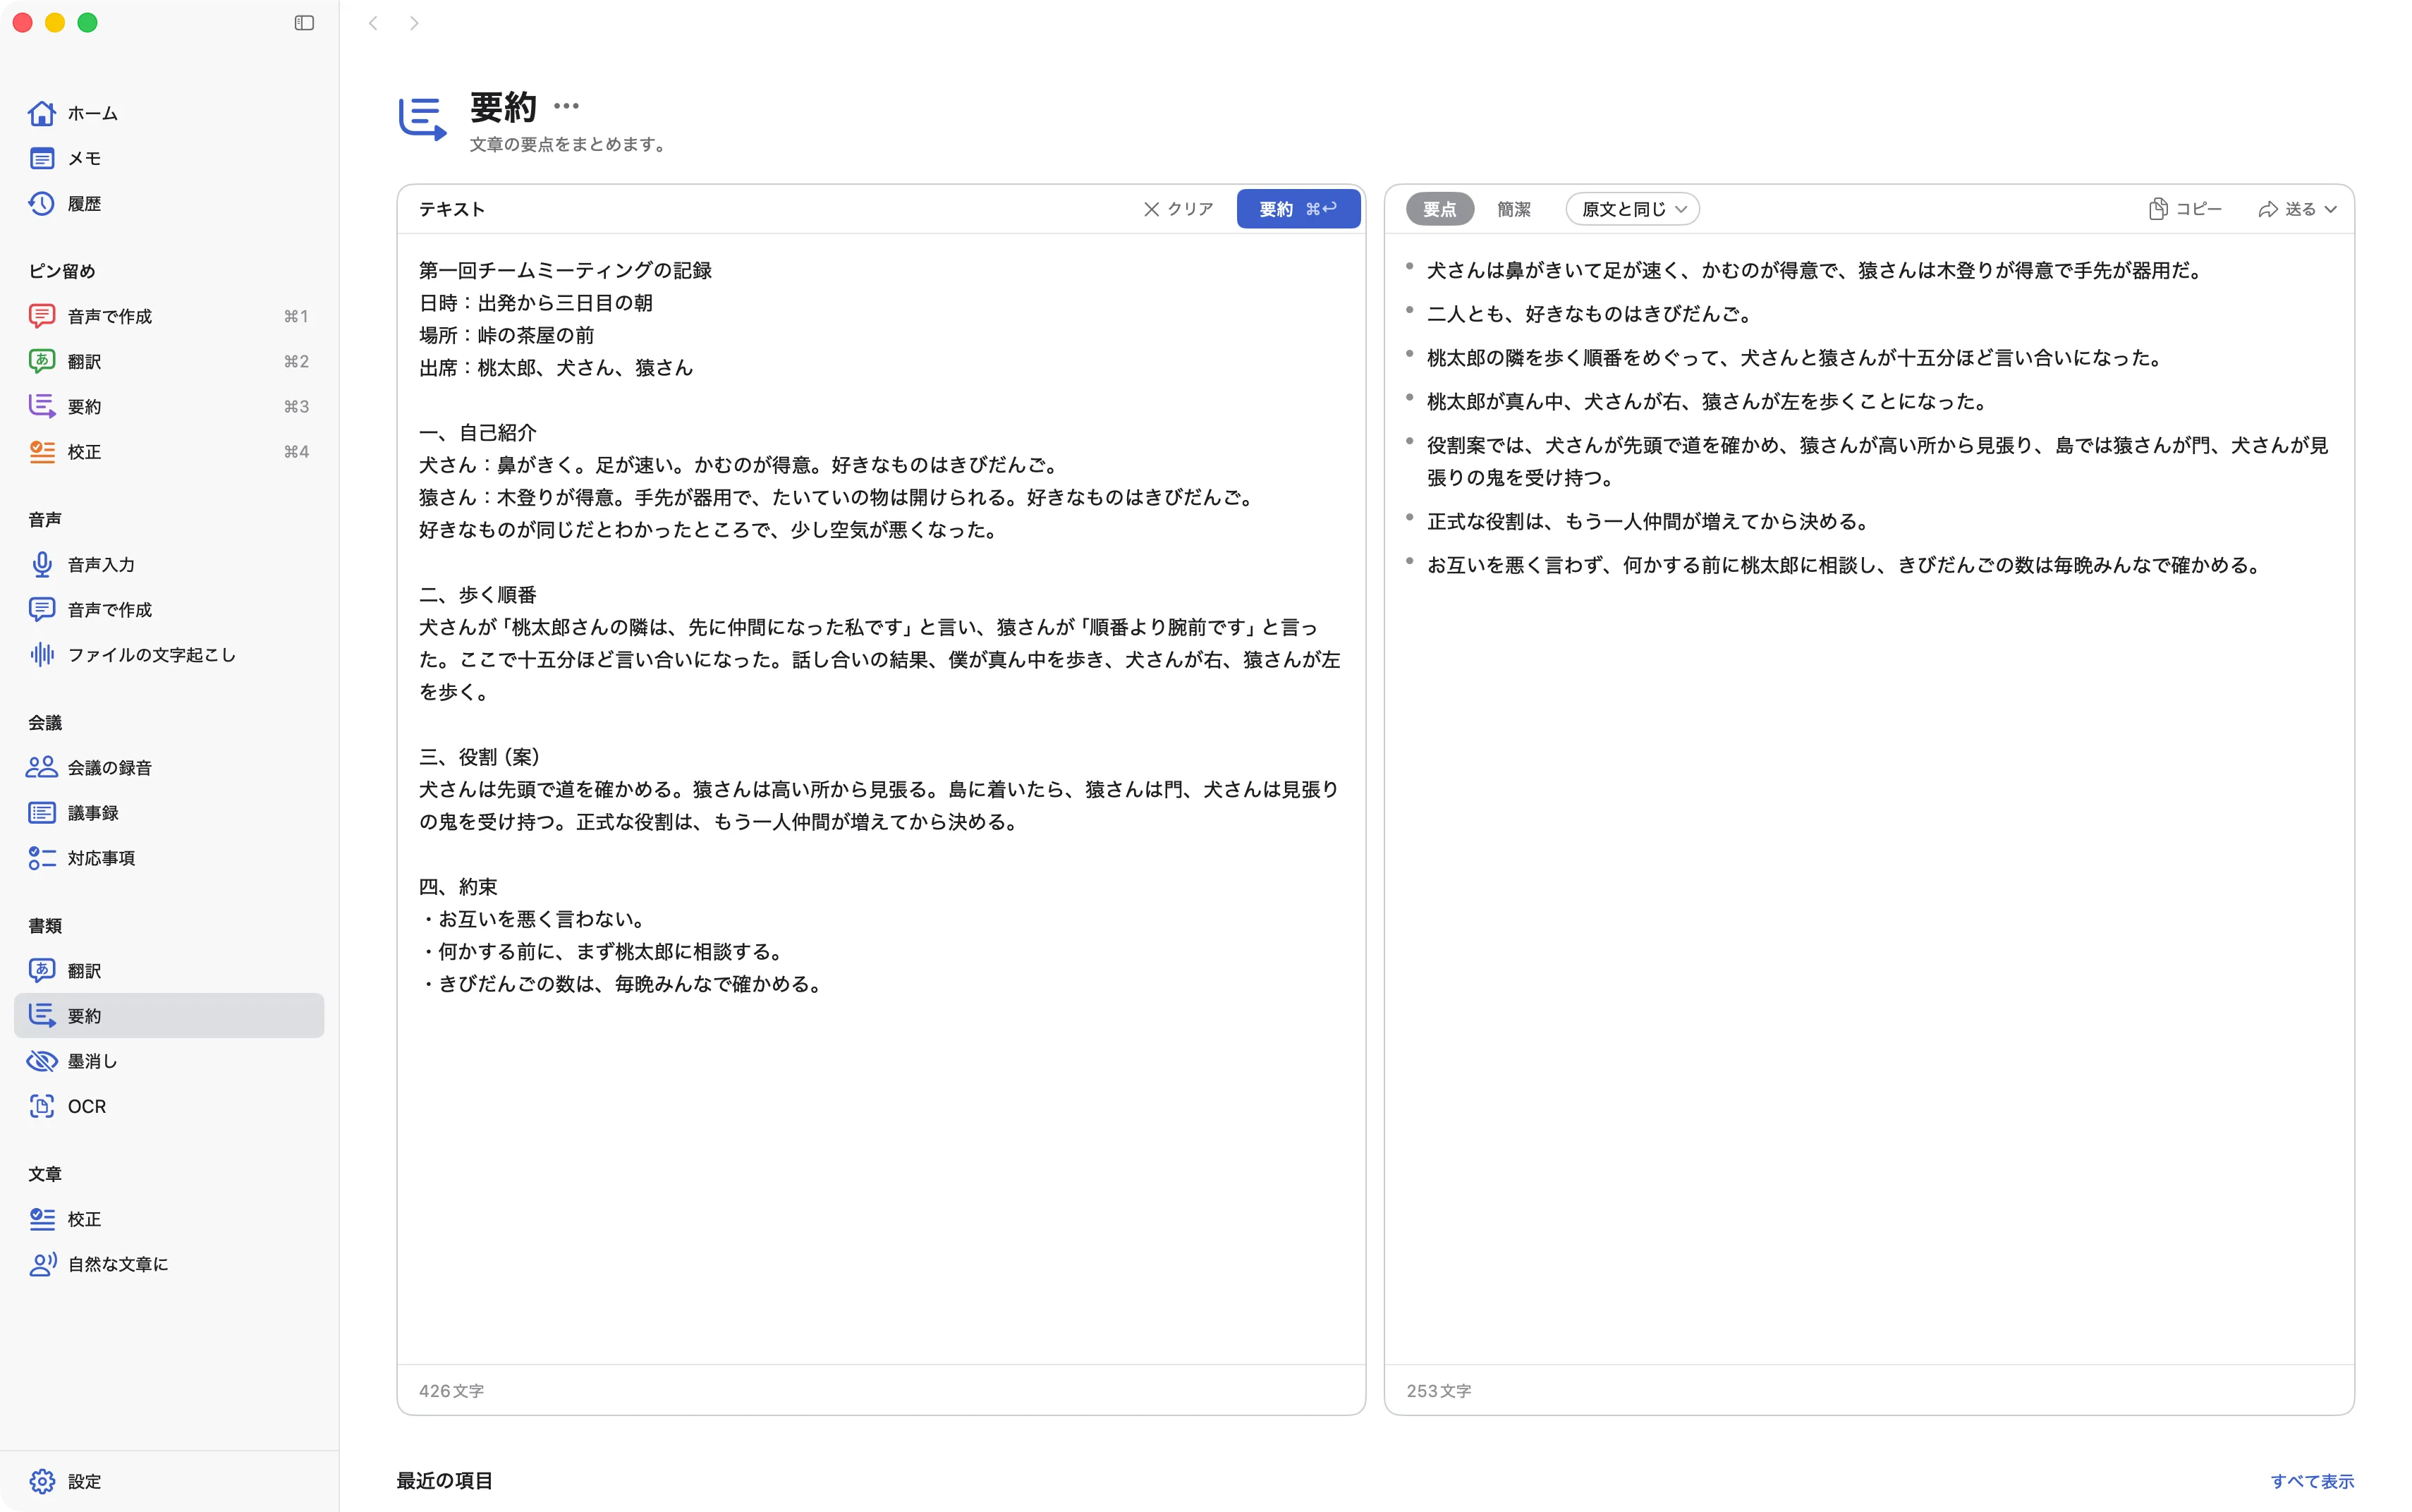Go back with the left chevron
The image size is (2412, 1512).
click(x=373, y=23)
